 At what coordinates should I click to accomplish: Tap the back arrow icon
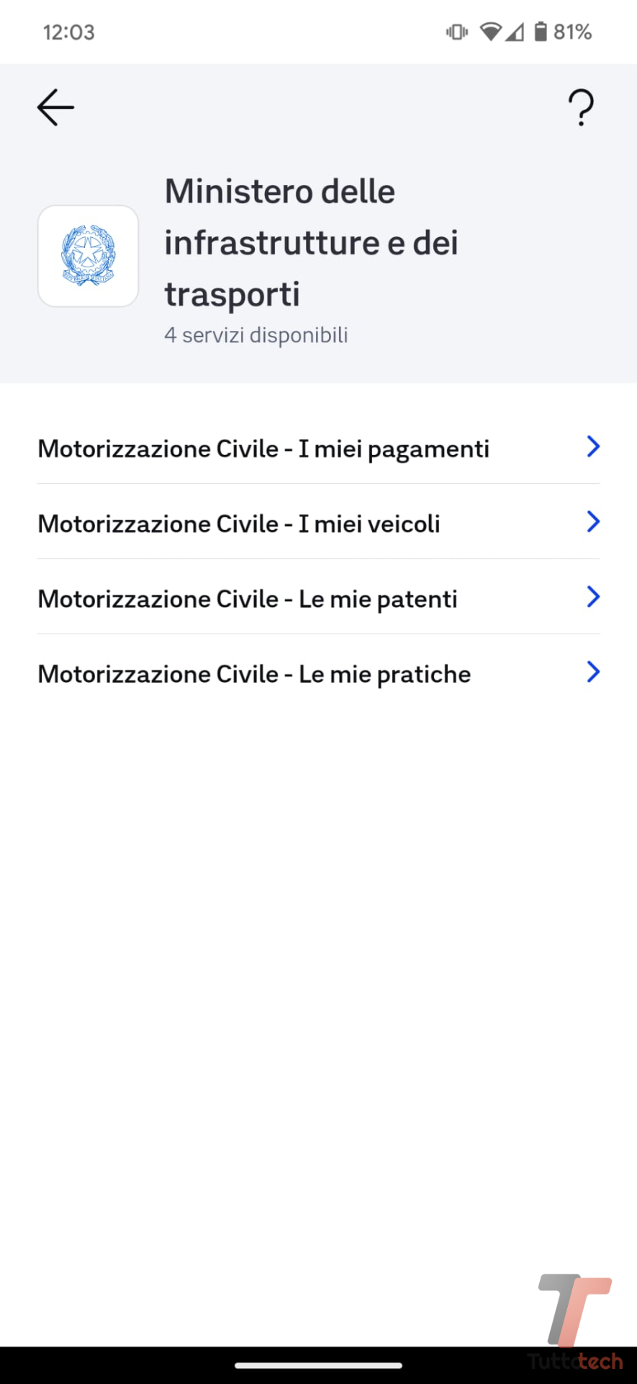[55, 108]
